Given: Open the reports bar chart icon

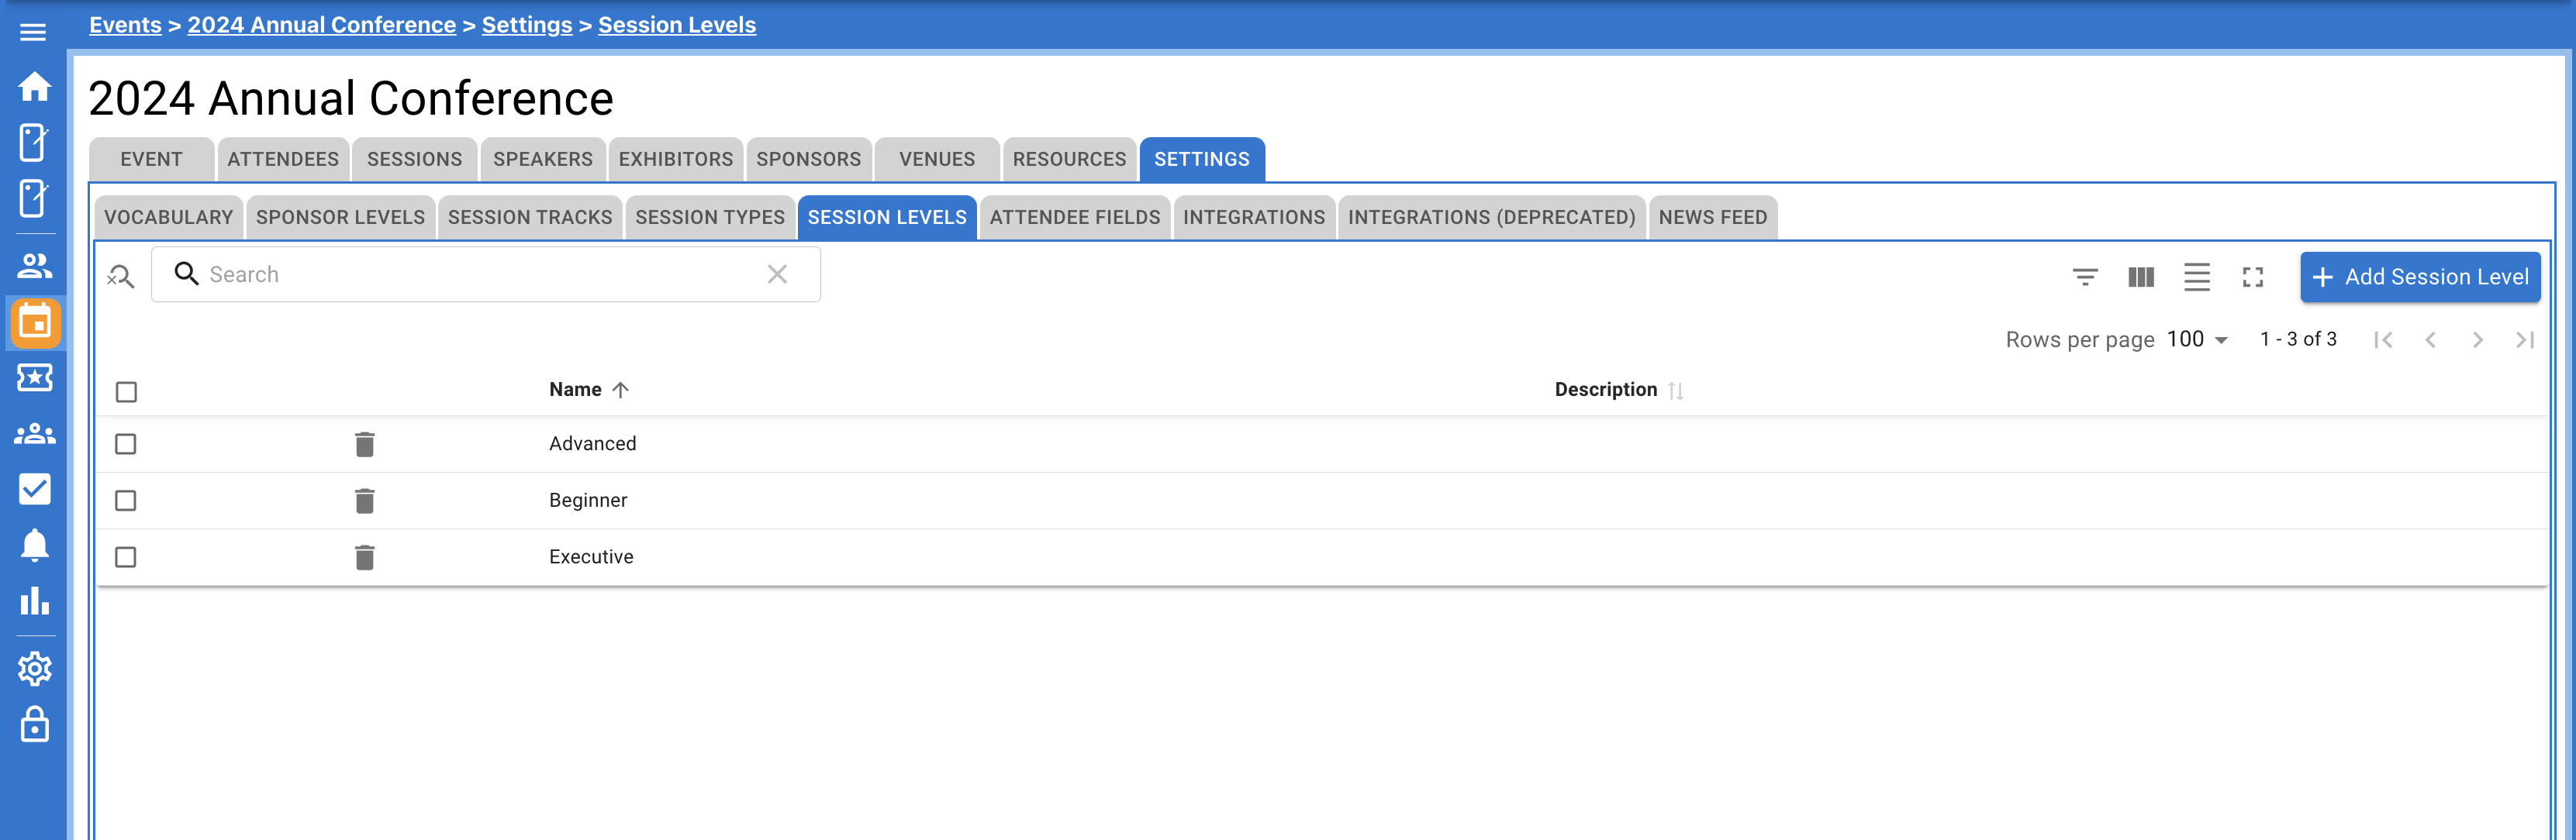Looking at the screenshot, I should (34, 601).
